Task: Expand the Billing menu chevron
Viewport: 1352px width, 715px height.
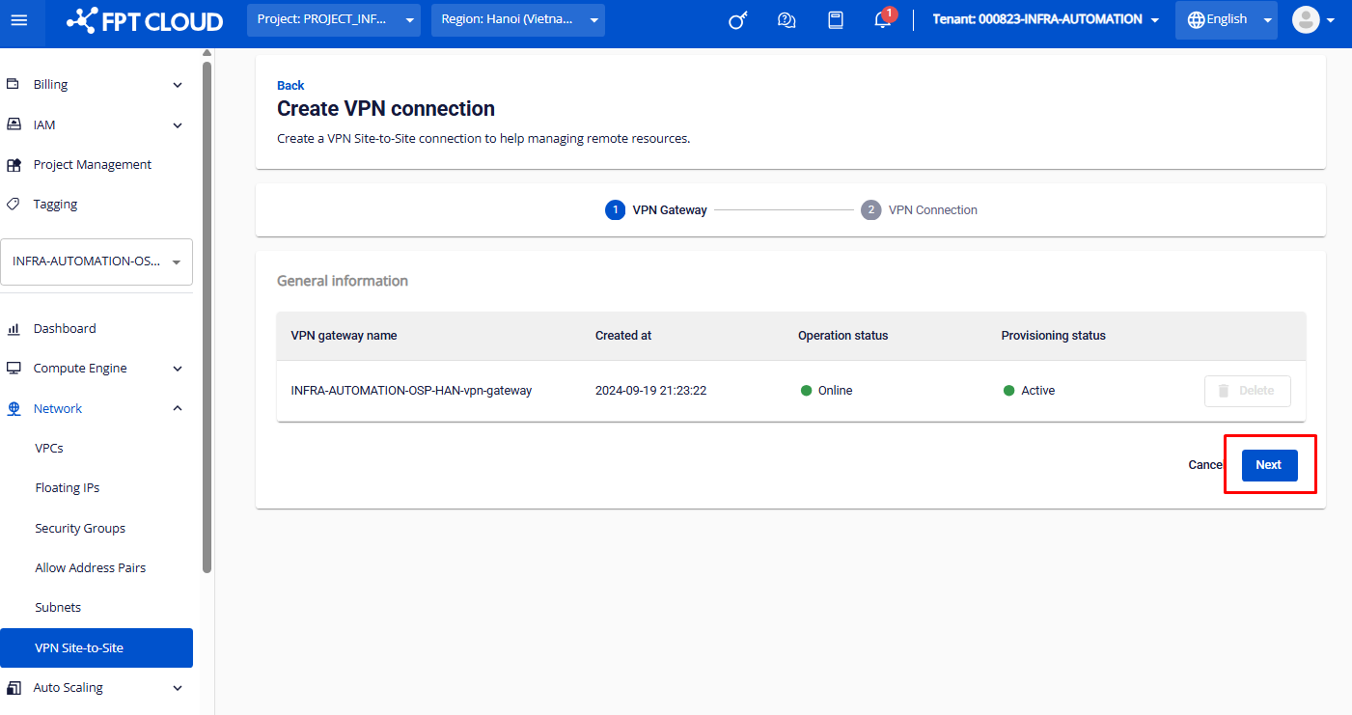Action: click(x=178, y=85)
